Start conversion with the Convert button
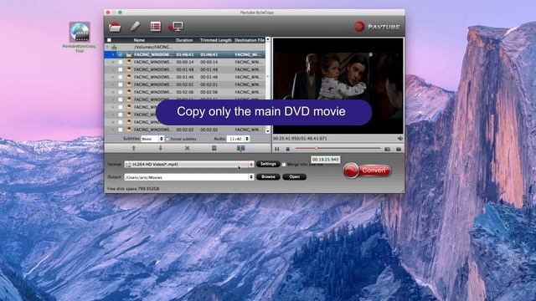Screen dimensions: 536x301 tap(368, 171)
